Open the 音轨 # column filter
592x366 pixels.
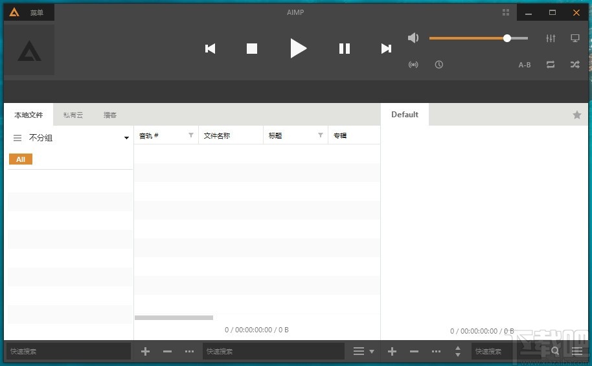[x=191, y=135]
